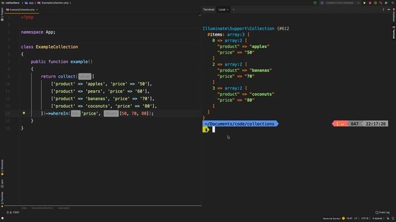396x222 pixels.
Task: Click the cursor position indicator in status bar
Action: coord(350,218)
